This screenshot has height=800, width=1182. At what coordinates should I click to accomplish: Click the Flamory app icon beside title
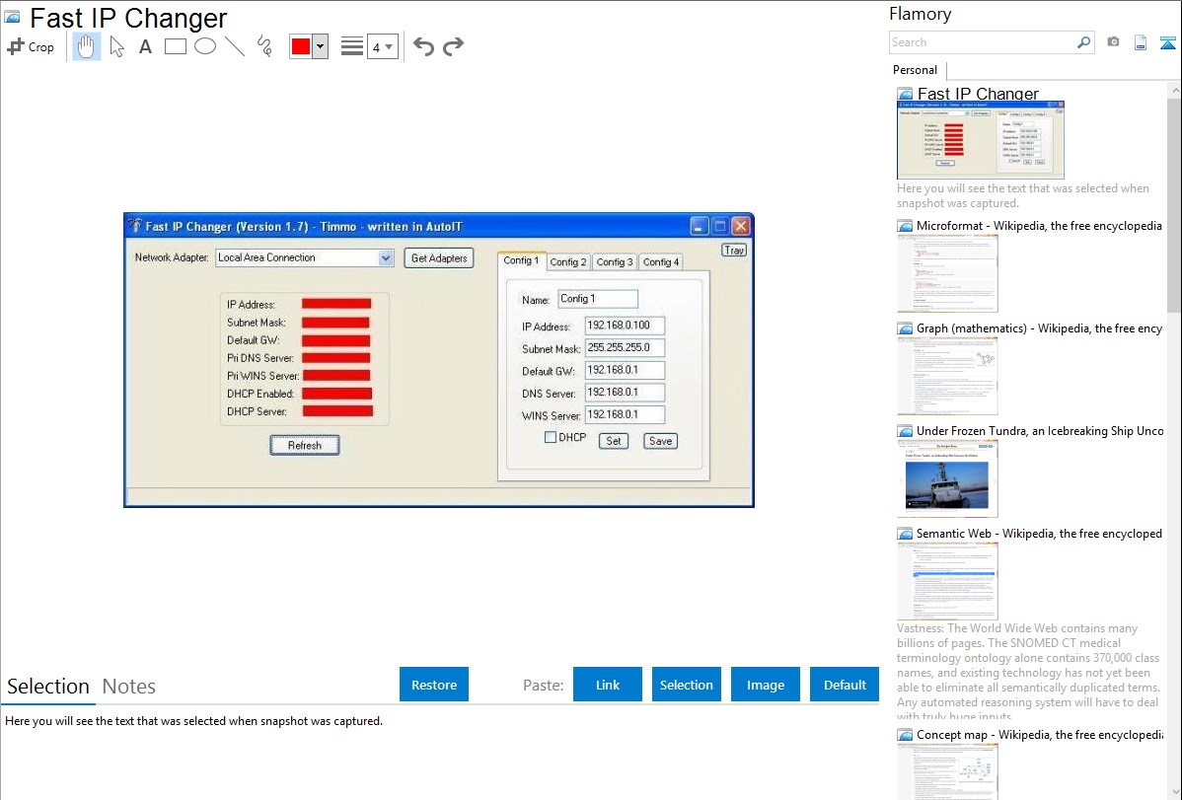click(13, 18)
